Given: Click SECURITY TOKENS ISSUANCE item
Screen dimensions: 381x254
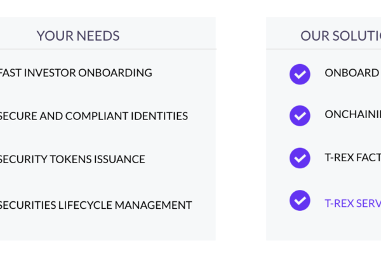Looking at the screenshot, I should (x=72, y=159).
